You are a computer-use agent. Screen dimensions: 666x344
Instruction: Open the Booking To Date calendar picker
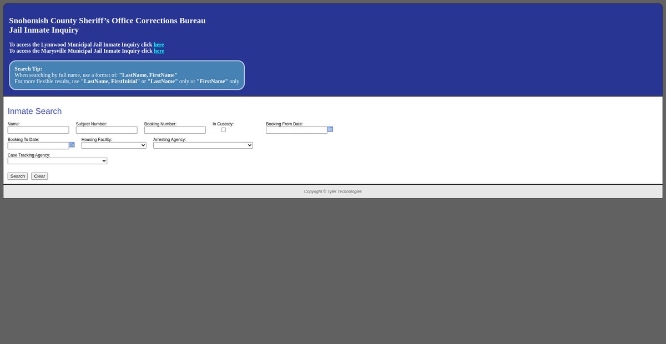click(x=72, y=144)
